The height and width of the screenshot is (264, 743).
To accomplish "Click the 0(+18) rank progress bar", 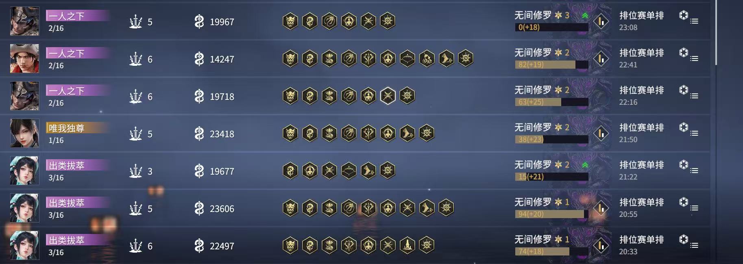I will (551, 27).
